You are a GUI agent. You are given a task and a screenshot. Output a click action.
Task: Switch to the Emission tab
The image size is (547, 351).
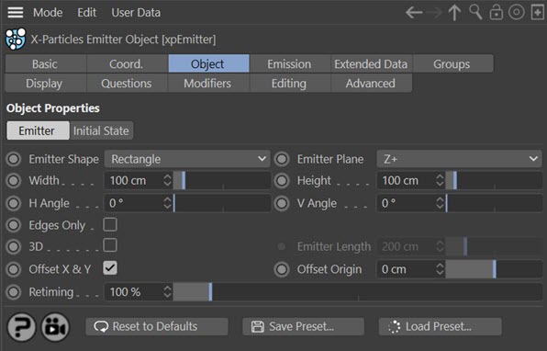click(x=290, y=64)
